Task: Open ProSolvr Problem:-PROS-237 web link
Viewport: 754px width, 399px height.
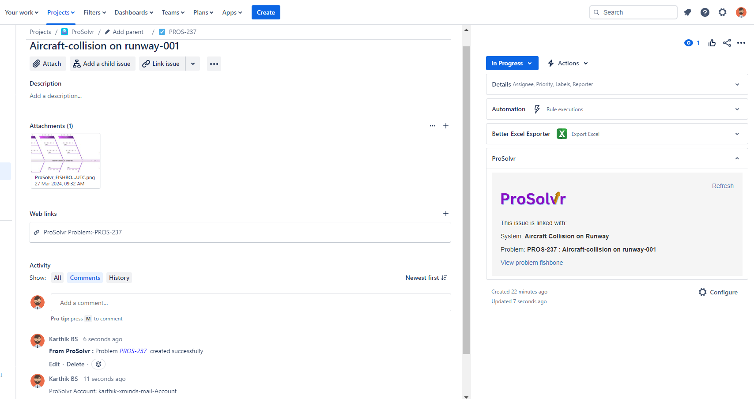Action: coord(83,232)
